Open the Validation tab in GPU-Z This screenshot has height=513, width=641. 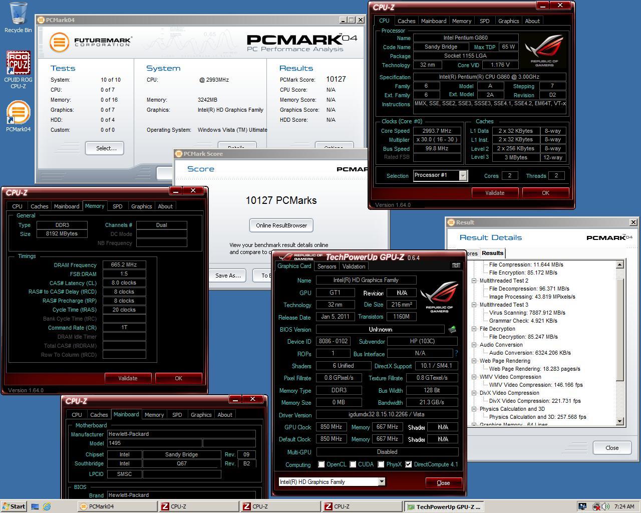point(354,267)
